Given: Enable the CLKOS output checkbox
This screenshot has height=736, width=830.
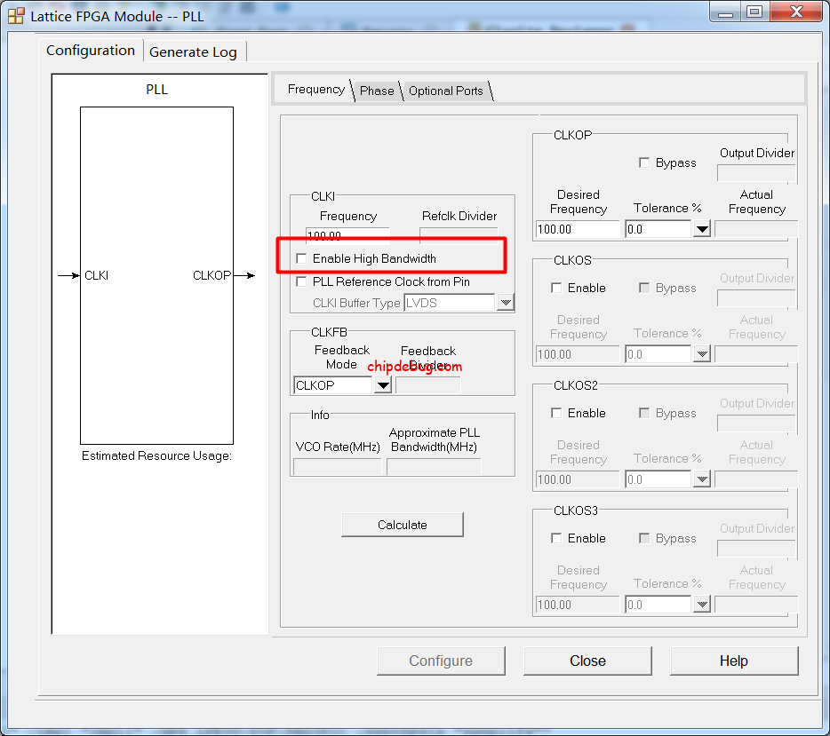Looking at the screenshot, I should coord(556,288).
